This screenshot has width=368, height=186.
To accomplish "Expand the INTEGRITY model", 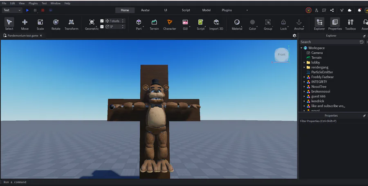I will [304, 82].
